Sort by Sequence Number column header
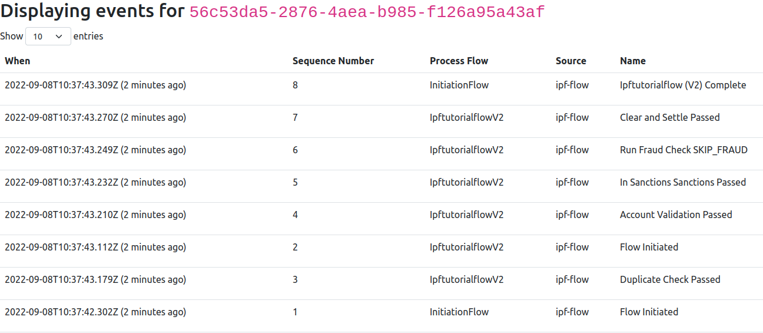The height and width of the screenshot is (333, 763). click(333, 61)
